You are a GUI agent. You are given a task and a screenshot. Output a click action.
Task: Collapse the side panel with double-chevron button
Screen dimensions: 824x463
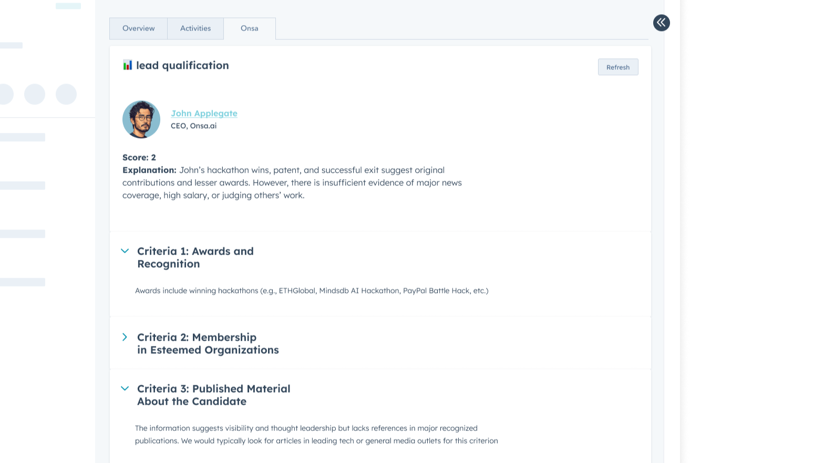pyautogui.click(x=661, y=23)
